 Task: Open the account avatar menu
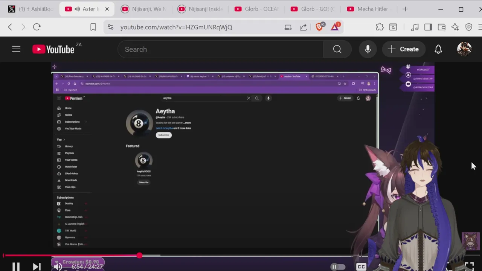pos(464,49)
